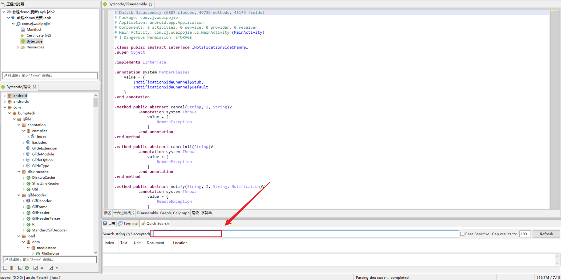Click the R class icon

coord(28,225)
